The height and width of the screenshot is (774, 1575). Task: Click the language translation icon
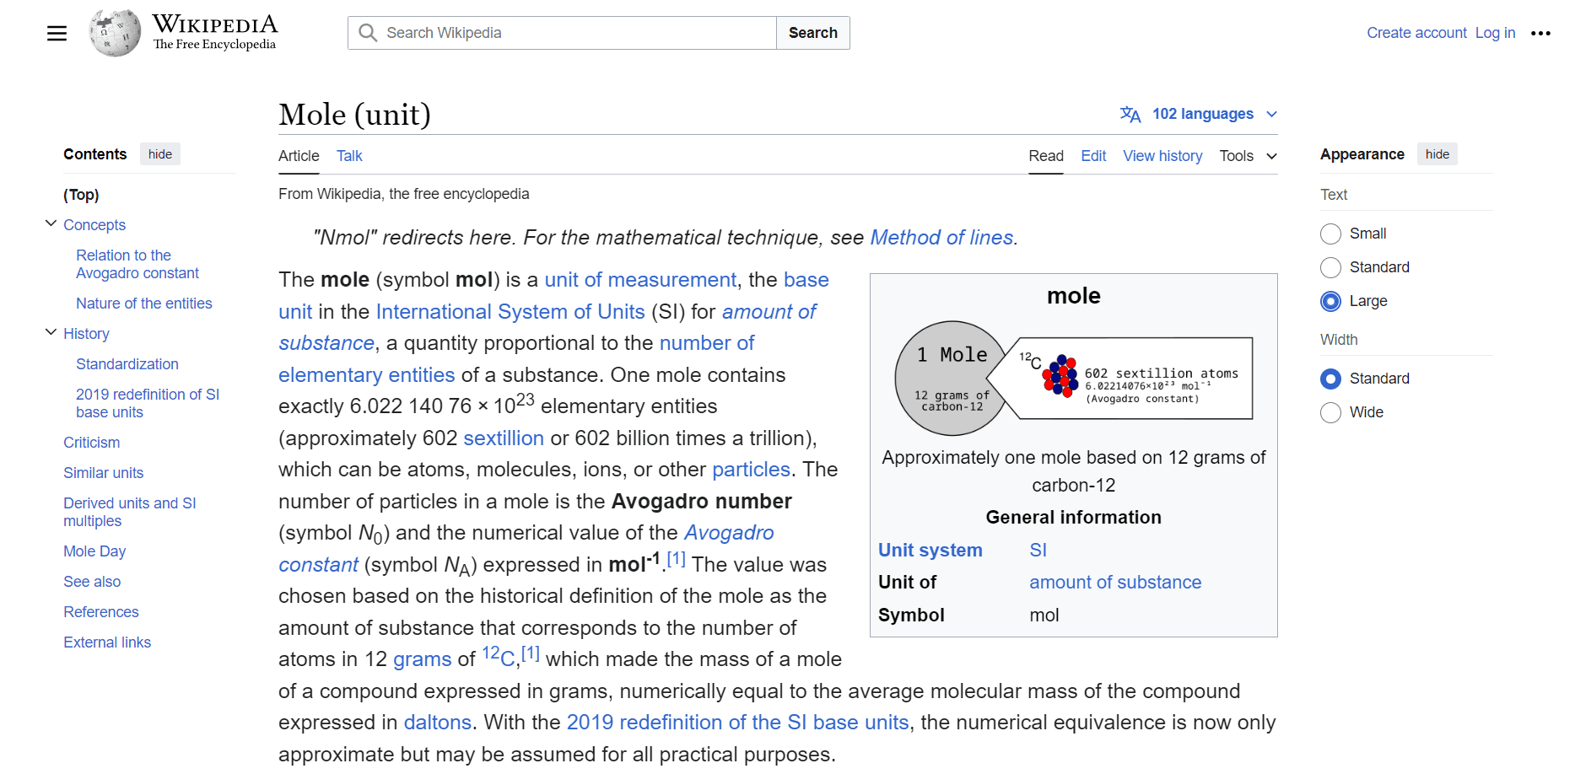(x=1130, y=115)
